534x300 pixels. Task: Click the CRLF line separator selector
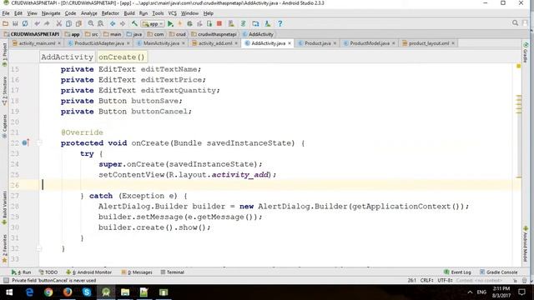426,281
